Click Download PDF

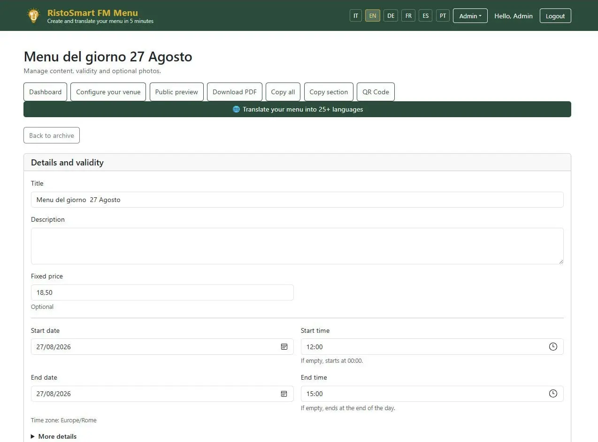pyautogui.click(x=235, y=92)
